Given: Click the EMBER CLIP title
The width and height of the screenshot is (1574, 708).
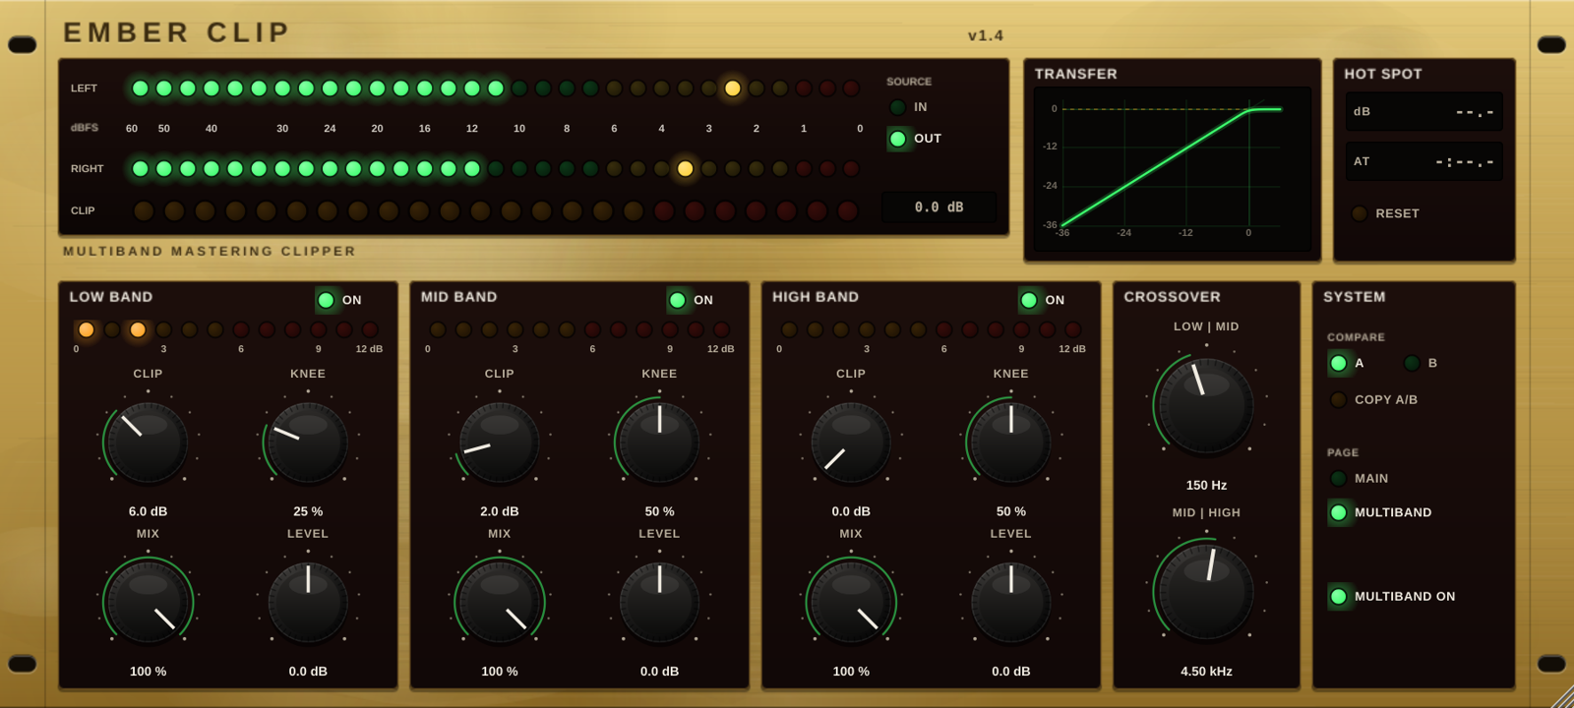Looking at the screenshot, I should click(x=176, y=32).
